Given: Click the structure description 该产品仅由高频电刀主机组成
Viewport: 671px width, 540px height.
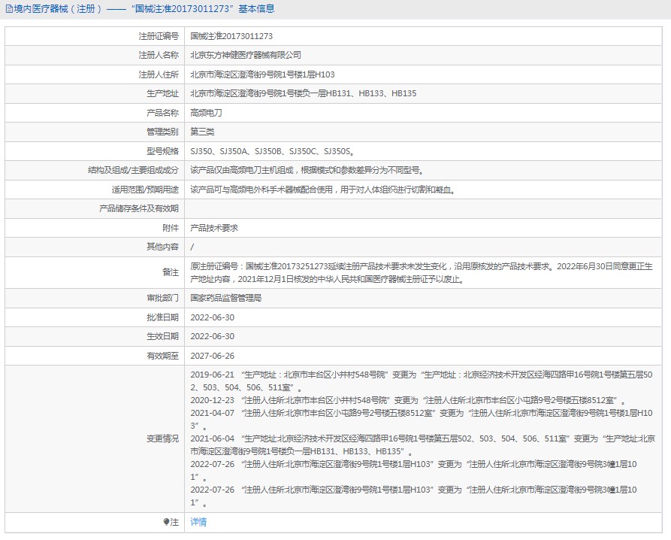Looking at the screenshot, I should click(307, 170).
